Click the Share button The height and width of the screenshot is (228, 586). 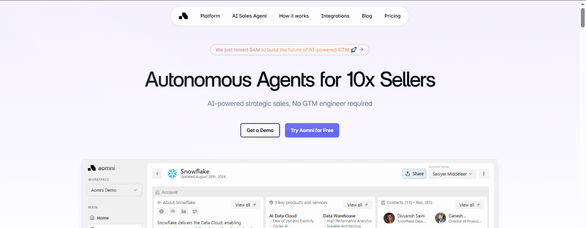(x=414, y=174)
